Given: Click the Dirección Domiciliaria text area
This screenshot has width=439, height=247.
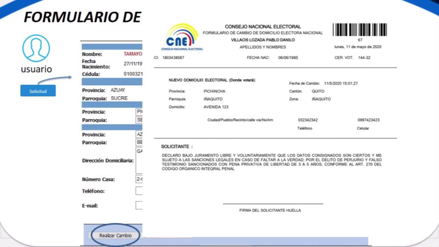Looking at the screenshot, I should click(x=139, y=161).
